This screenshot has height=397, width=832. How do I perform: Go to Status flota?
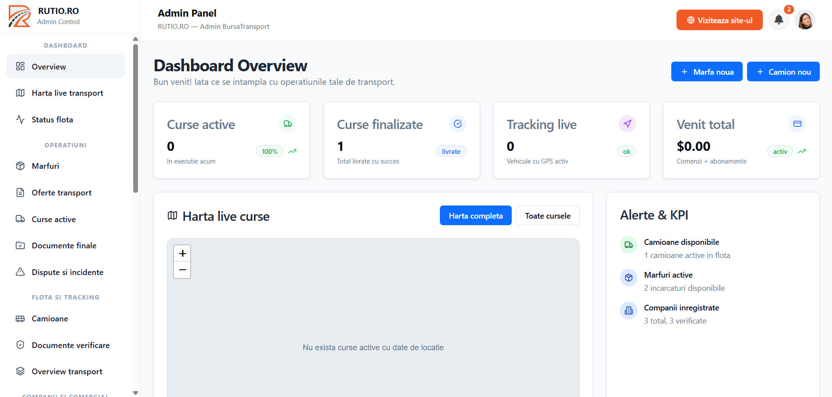tap(66, 120)
